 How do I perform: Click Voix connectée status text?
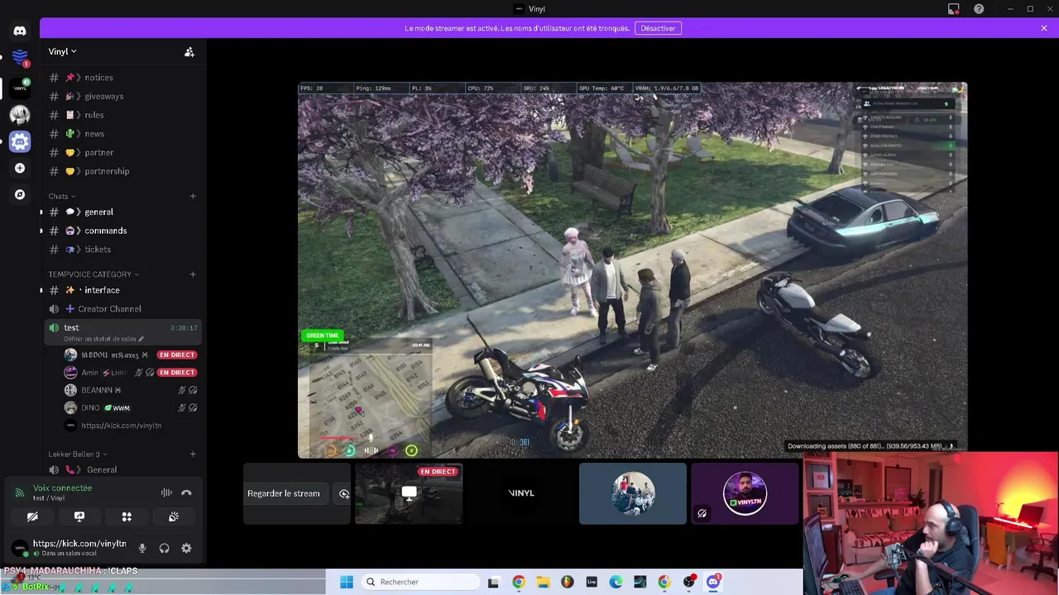tap(62, 488)
